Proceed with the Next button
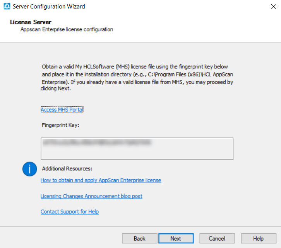 (176, 238)
